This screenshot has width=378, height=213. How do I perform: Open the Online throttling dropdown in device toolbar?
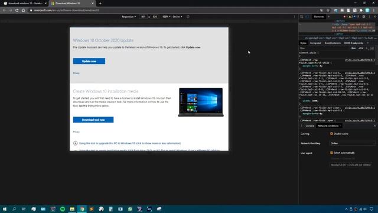tap(177, 17)
